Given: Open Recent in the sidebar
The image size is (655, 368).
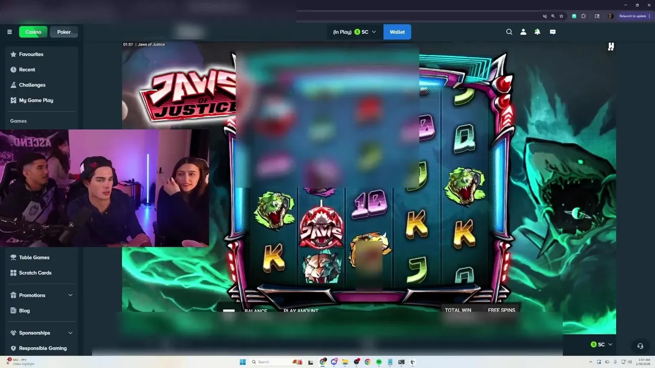Looking at the screenshot, I should (x=27, y=70).
